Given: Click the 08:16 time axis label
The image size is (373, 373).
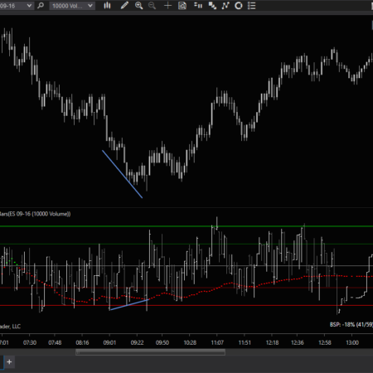Looking at the screenshot, I should (82, 342).
